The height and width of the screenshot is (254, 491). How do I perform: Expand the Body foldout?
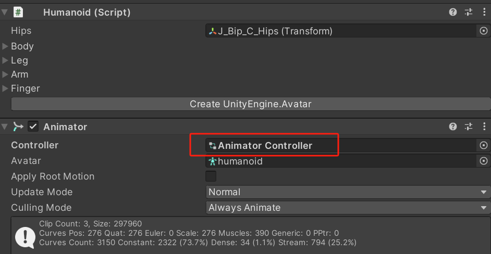tap(5, 46)
